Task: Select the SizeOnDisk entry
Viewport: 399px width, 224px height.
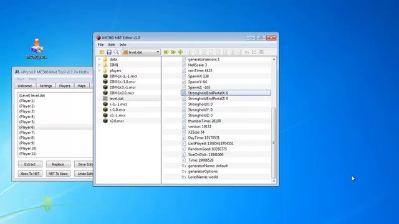Action: 206,154
